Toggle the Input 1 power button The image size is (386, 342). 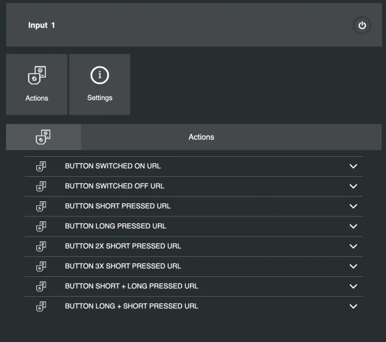[362, 25]
